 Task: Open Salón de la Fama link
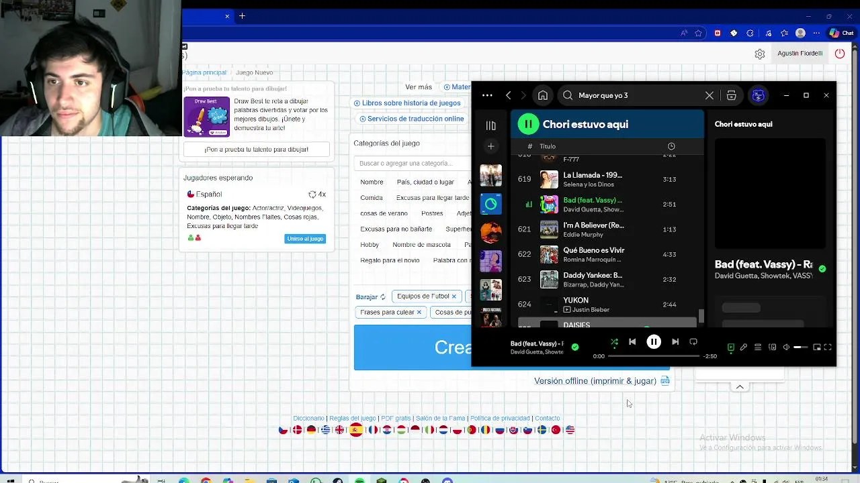pos(440,418)
